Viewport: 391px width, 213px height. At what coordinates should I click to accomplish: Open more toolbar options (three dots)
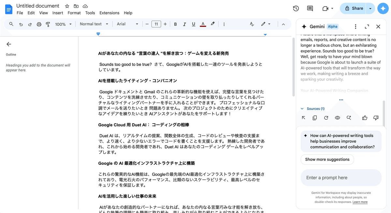(x=224, y=24)
